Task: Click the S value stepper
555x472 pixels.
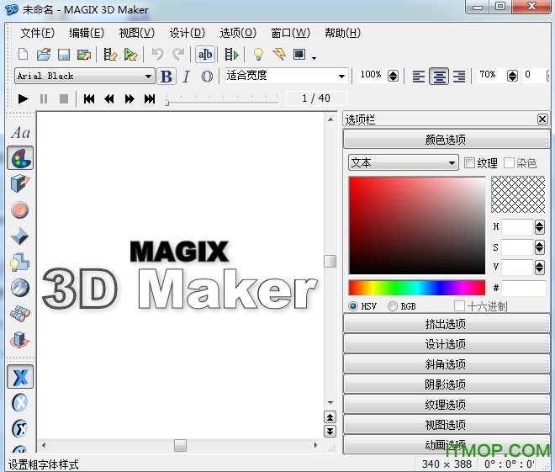Action: coord(539,247)
